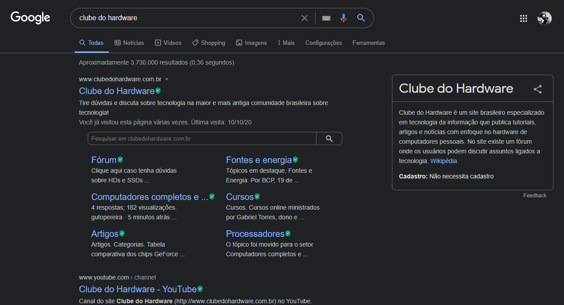Click the main Google search input field
564x305 pixels.
[x=187, y=18]
